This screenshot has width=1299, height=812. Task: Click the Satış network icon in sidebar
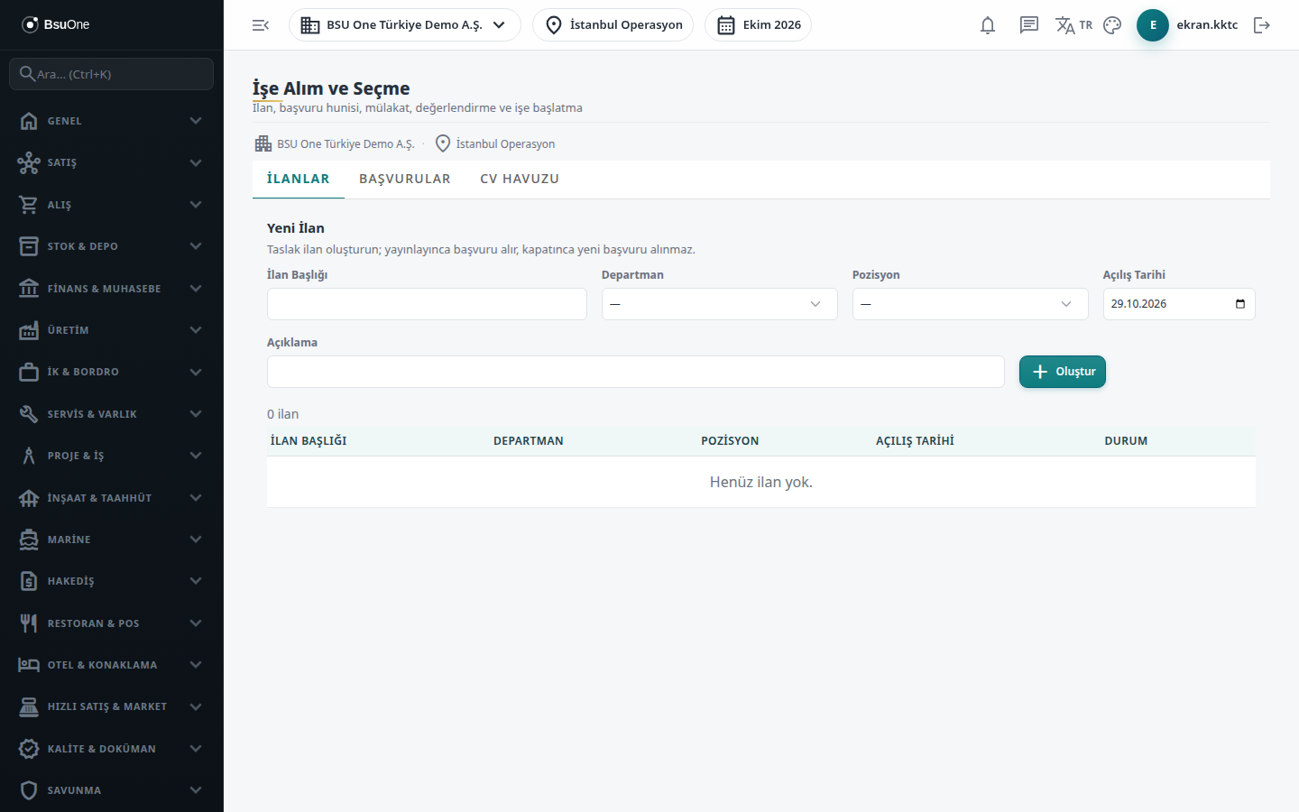pyautogui.click(x=29, y=162)
